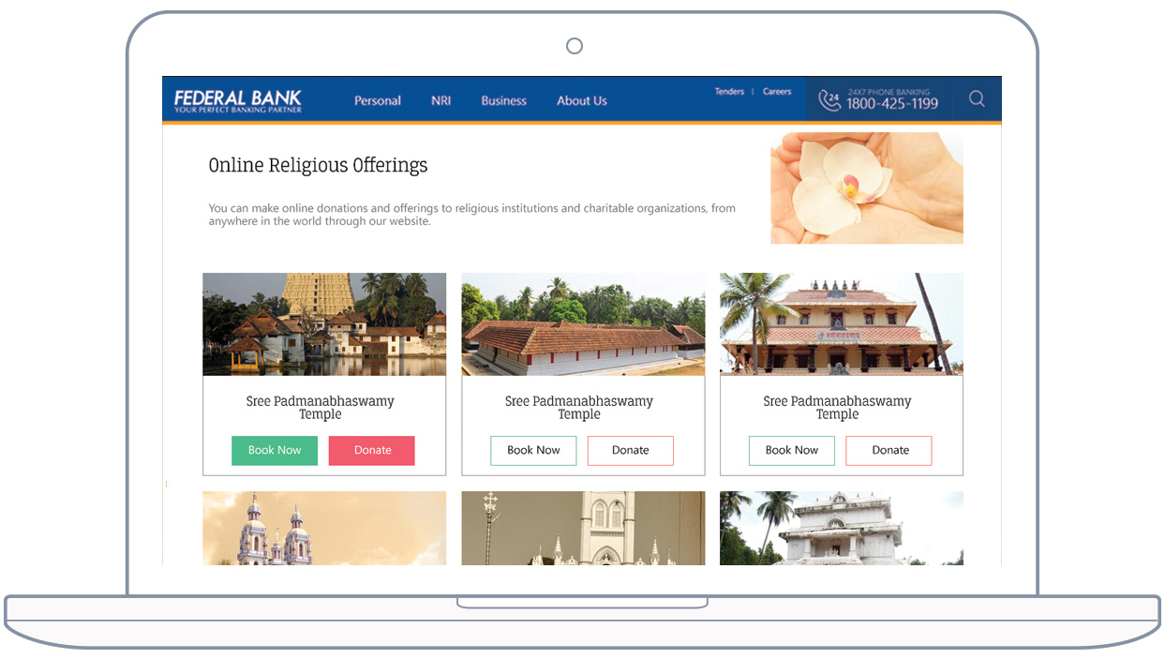Click the Federal Bank logo
Screen dimensions: 1165x659
(238, 100)
